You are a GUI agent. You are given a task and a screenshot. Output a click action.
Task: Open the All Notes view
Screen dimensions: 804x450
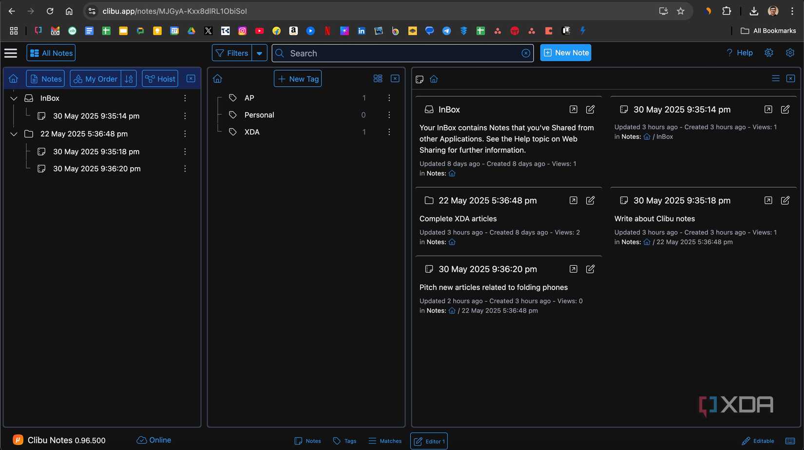point(51,53)
